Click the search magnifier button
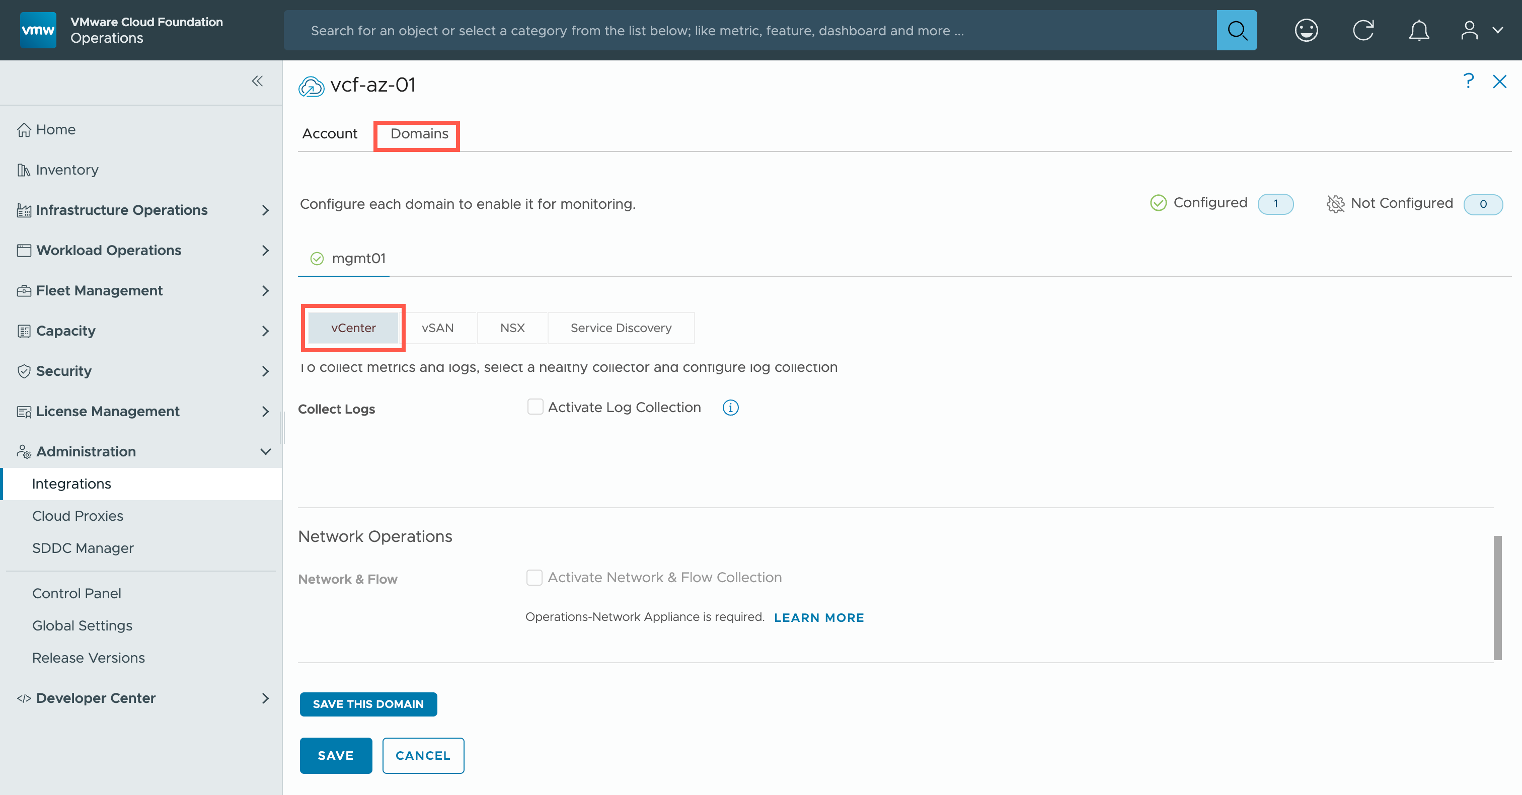The image size is (1522, 795). pos(1236,30)
